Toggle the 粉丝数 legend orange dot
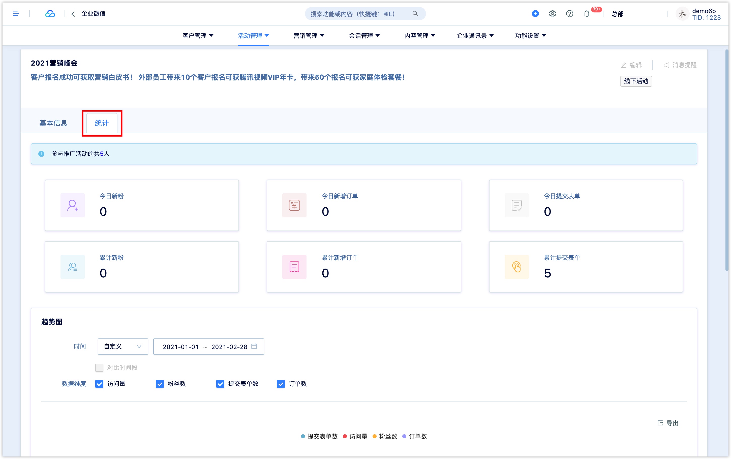This screenshot has height=459, width=731. coord(374,436)
